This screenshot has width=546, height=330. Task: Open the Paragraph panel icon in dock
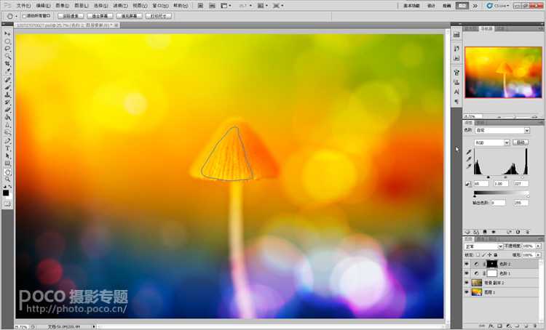pos(456,102)
